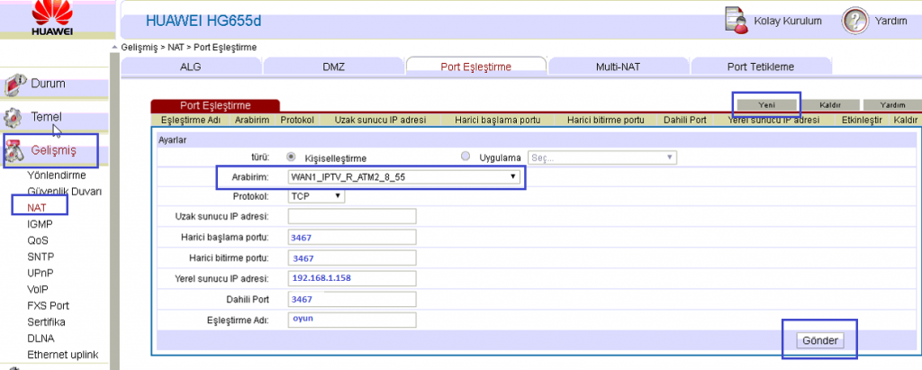Switch to the DMZ tab
Image resolution: width=922 pixels, height=370 pixels.
333,67
